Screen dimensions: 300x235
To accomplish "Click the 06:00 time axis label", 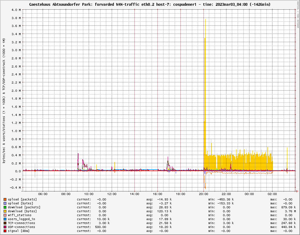I will [43, 194].
